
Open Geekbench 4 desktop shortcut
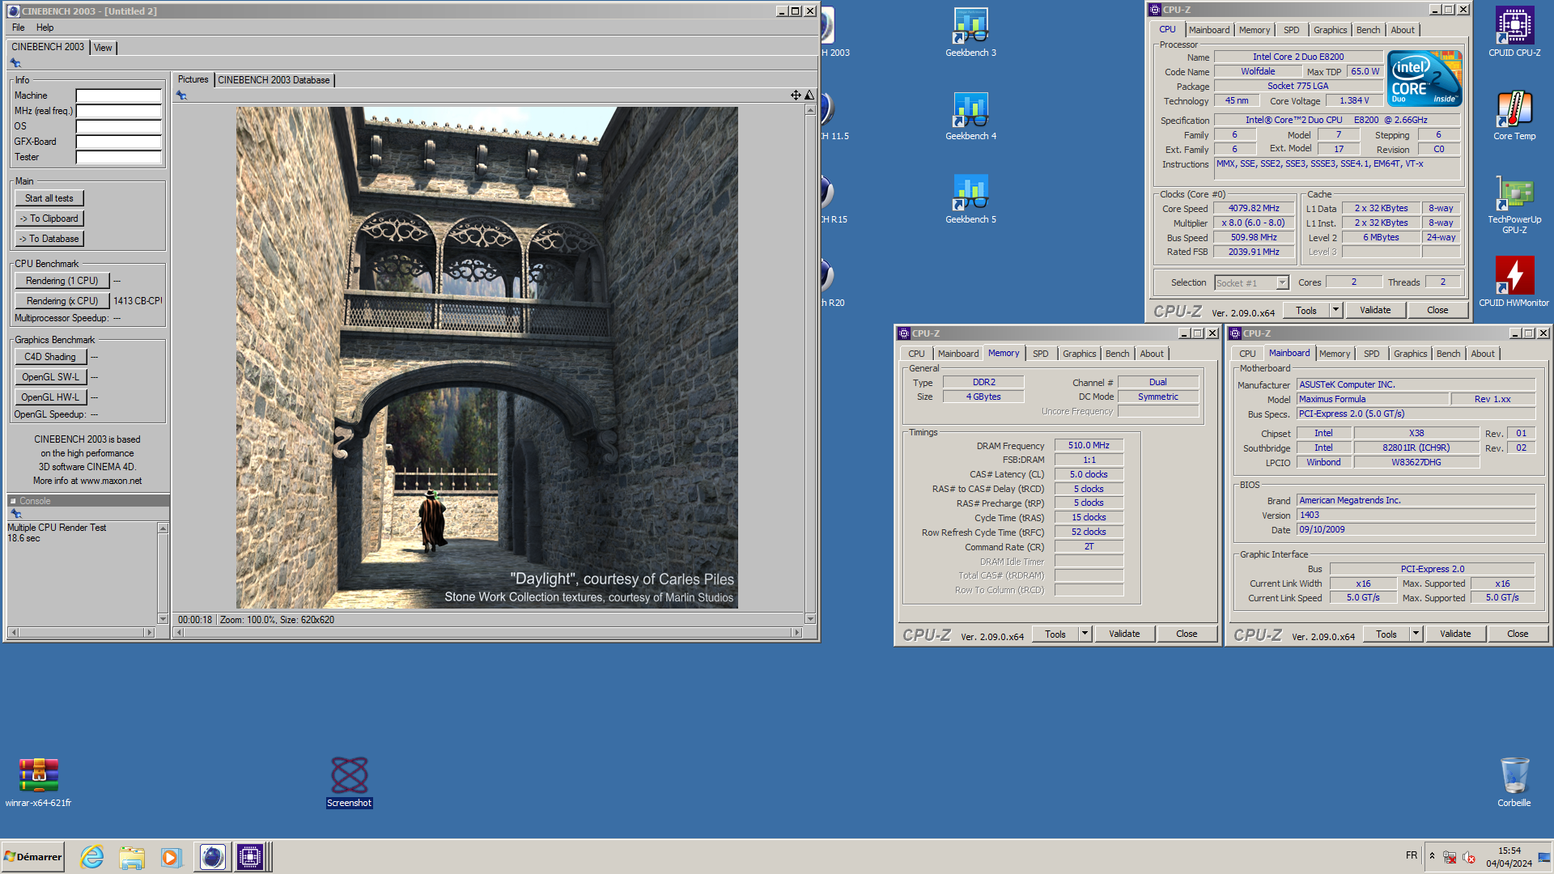pyautogui.click(x=970, y=116)
